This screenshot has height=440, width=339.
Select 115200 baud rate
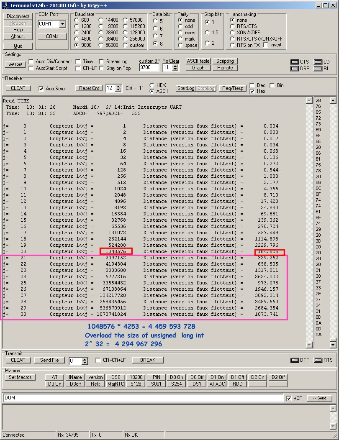click(x=125, y=26)
